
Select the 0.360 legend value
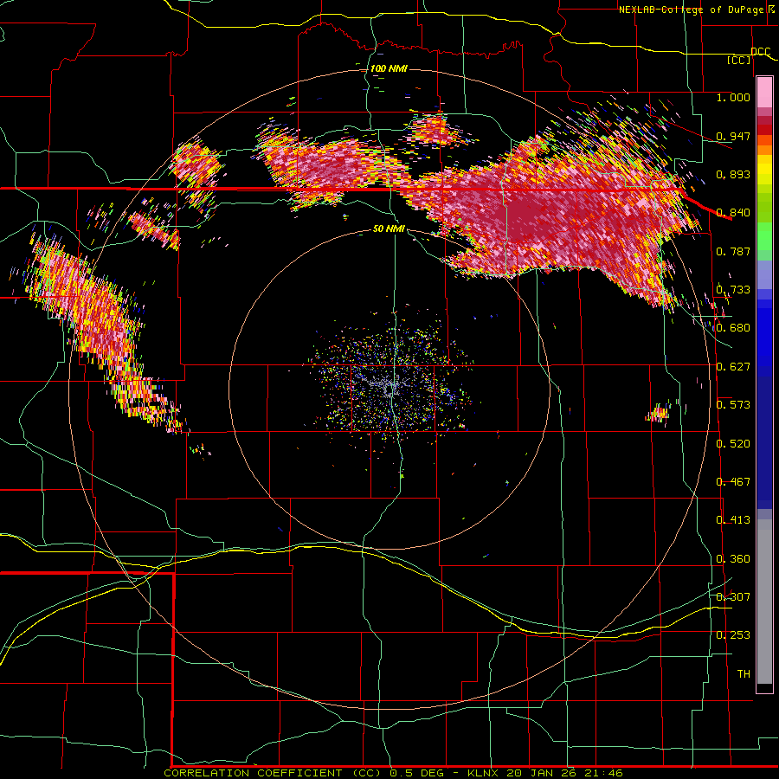pos(733,558)
